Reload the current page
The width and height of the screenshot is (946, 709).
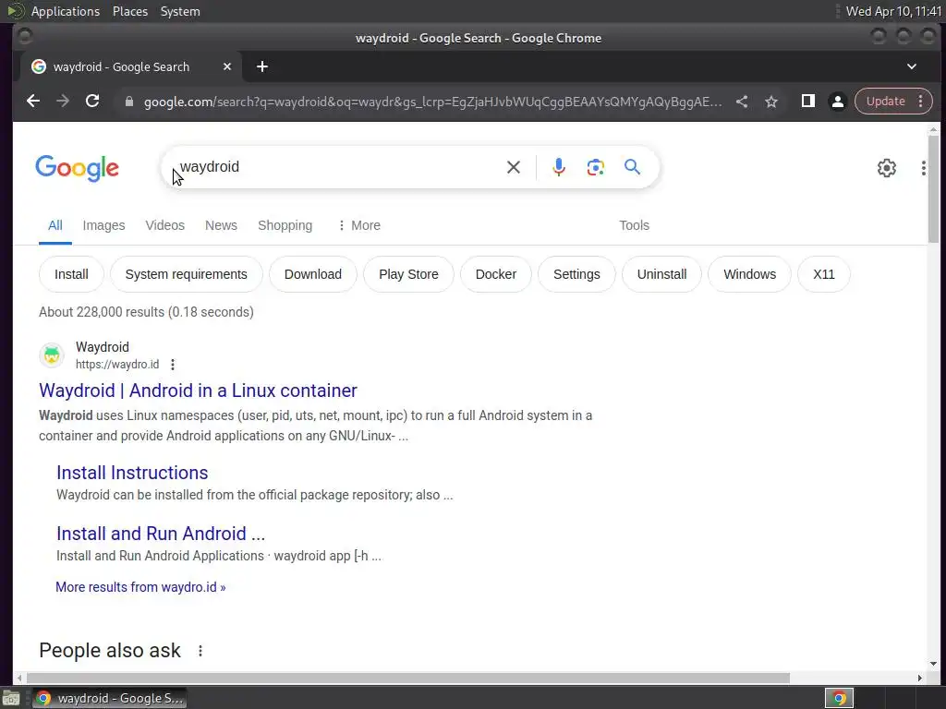click(92, 102)
